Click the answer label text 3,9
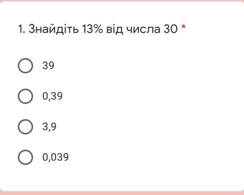244x195 pixels. click(50, 127)
